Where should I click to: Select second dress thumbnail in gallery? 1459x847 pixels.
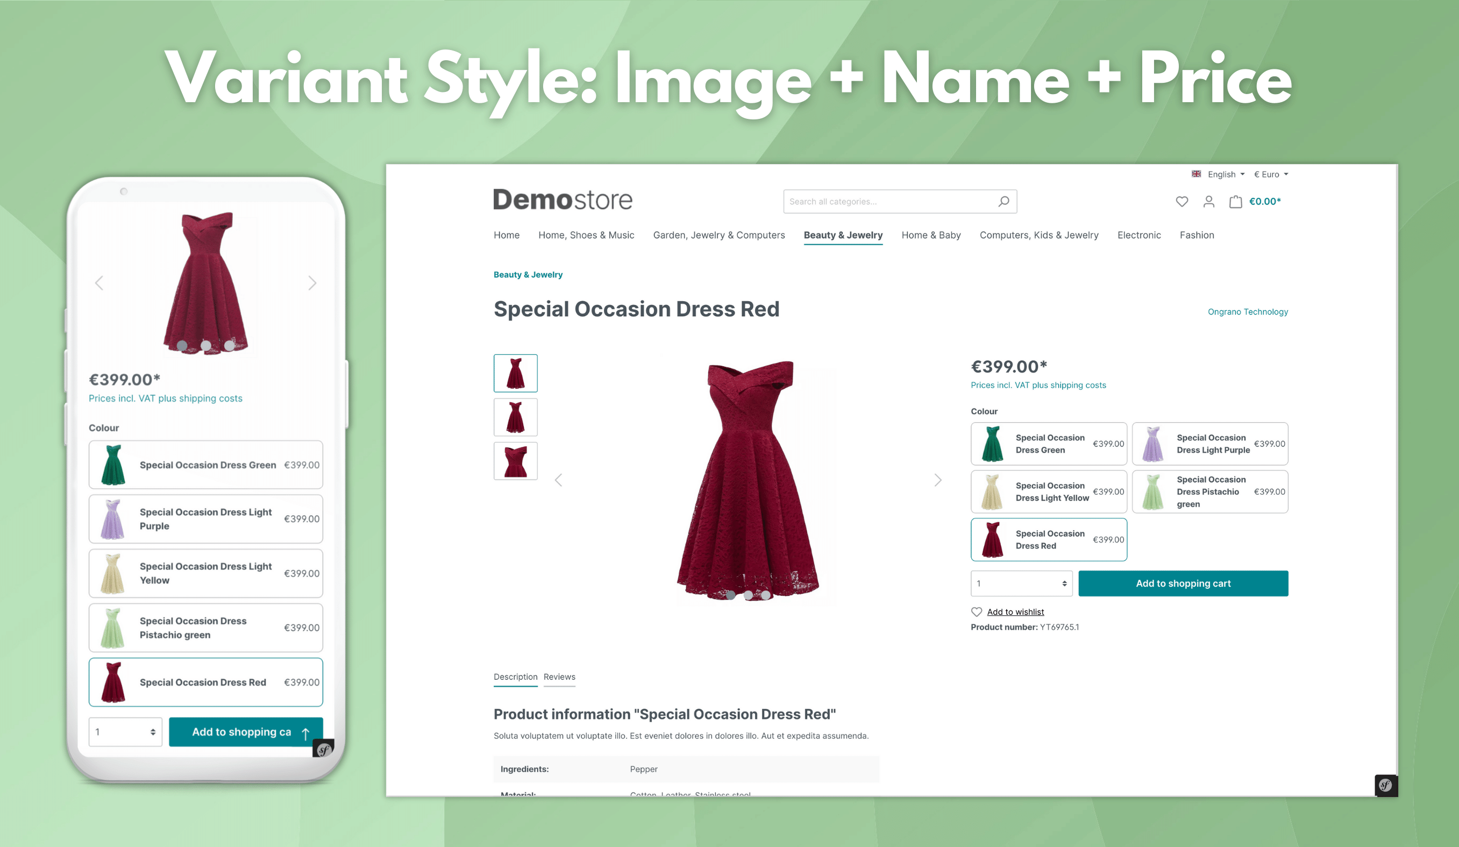pyautogui.click(x=515, y=417)
